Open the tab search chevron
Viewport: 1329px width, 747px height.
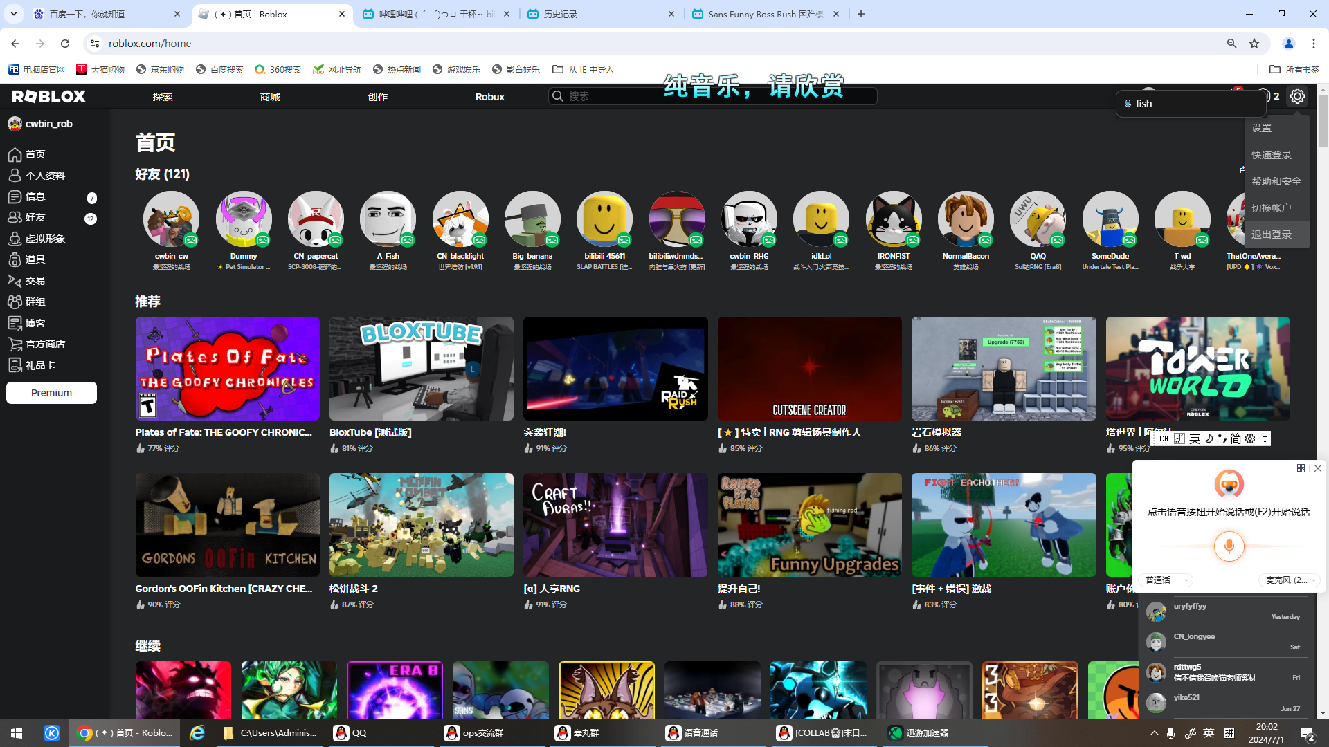14,14
